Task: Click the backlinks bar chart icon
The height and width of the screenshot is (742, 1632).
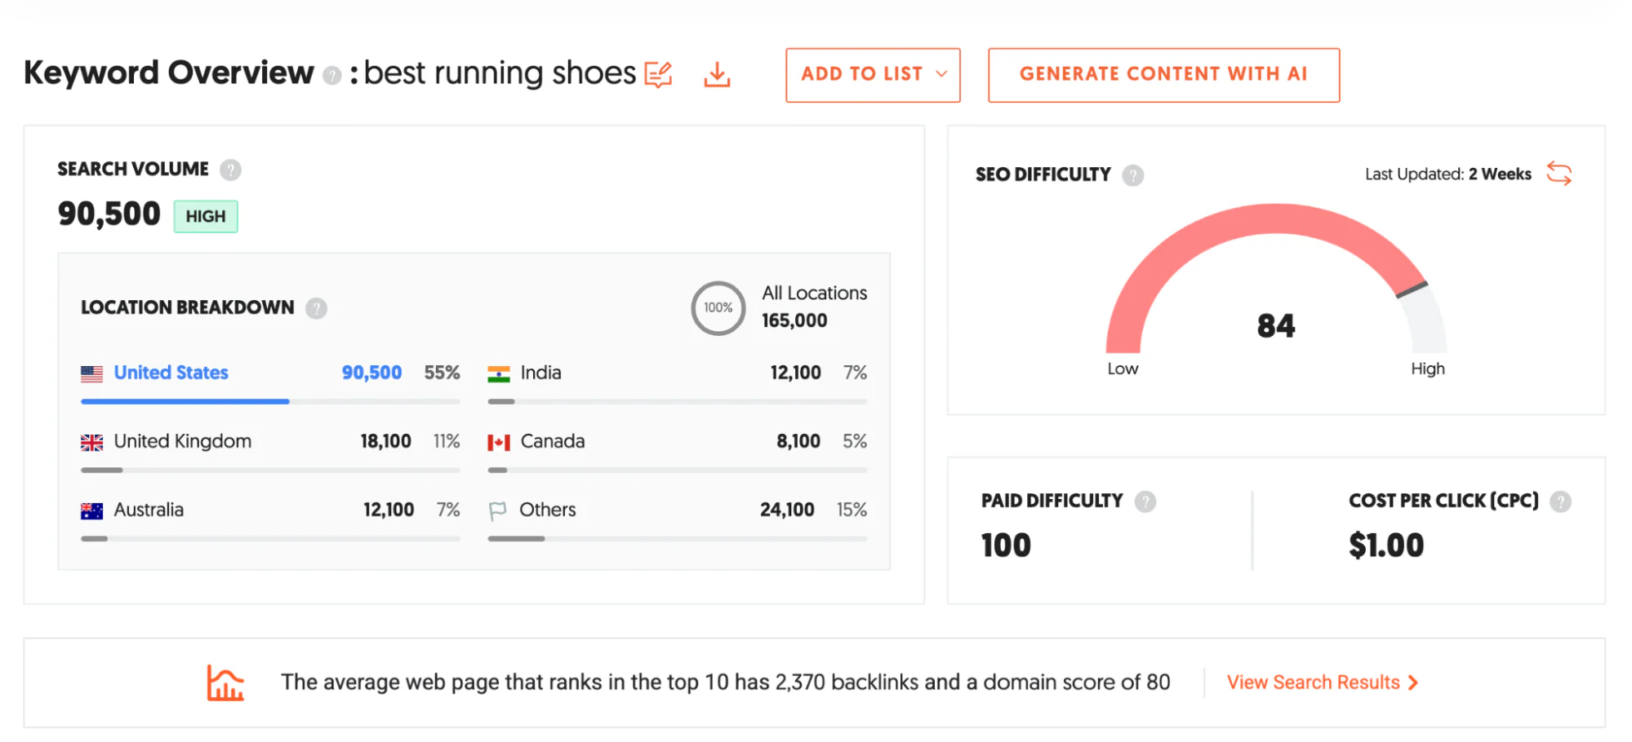Action: 225,682
